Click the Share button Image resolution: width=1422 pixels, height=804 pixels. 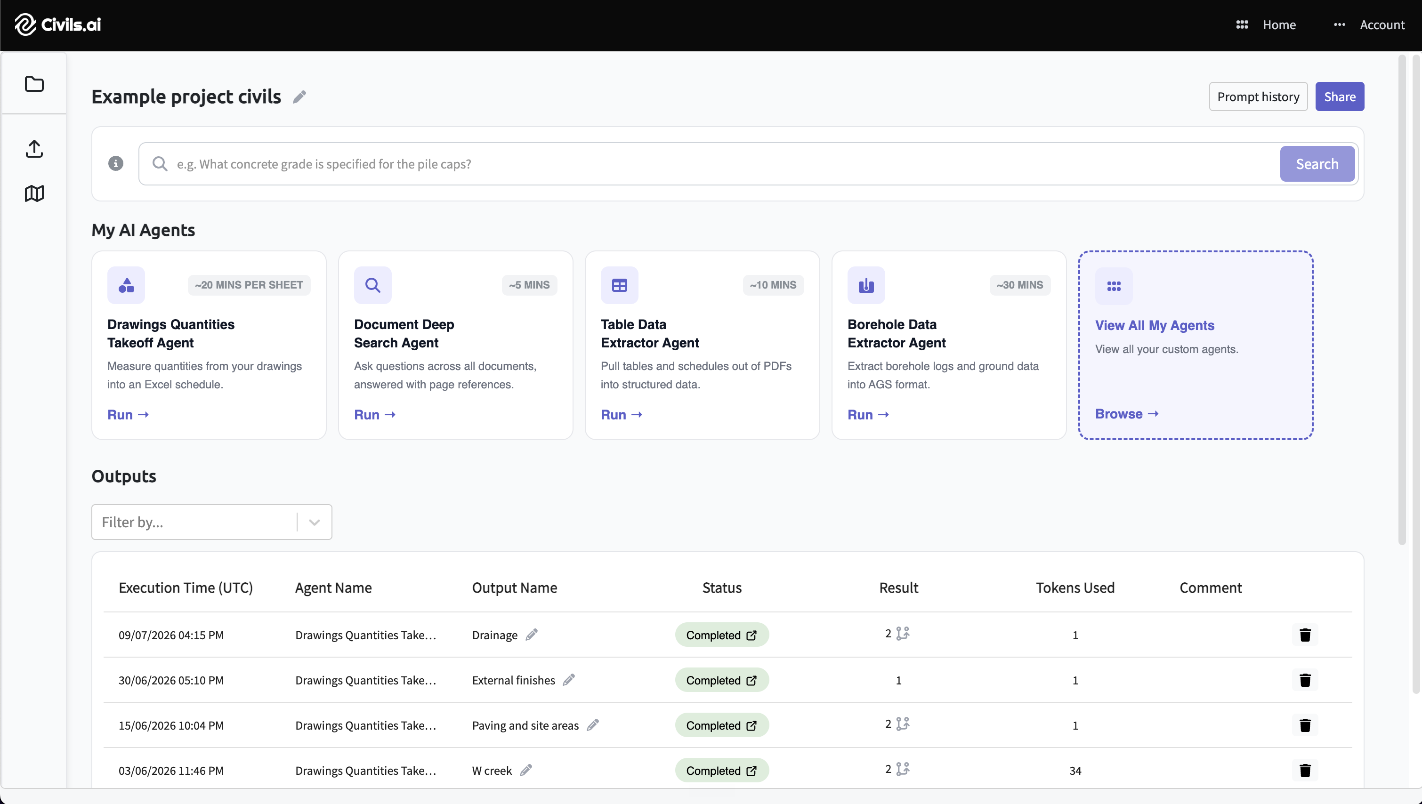[x=1339, y=96]
